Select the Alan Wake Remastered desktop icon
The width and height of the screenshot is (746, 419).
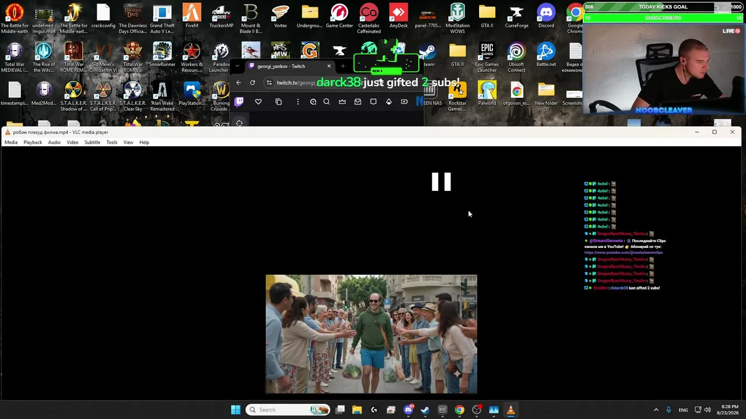(162, 97)
